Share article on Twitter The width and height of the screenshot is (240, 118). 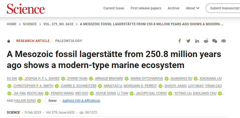click(188, 41)
